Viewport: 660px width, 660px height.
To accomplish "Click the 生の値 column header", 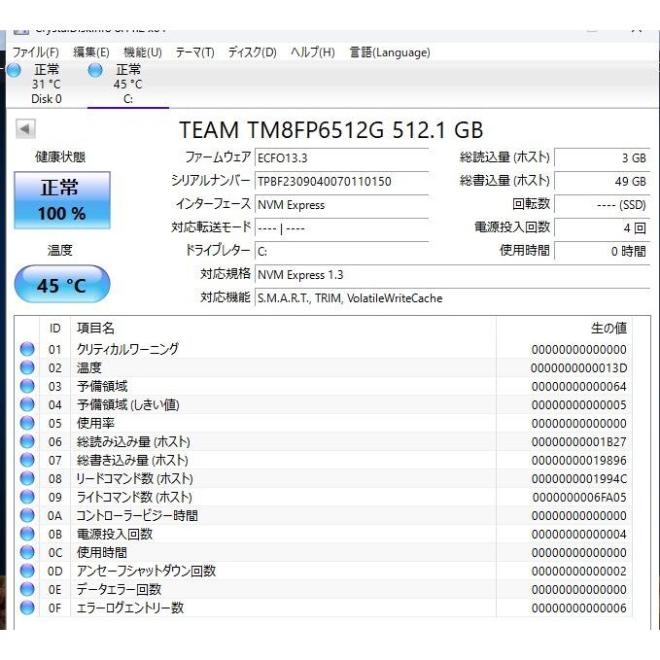I will coord(608,329).
